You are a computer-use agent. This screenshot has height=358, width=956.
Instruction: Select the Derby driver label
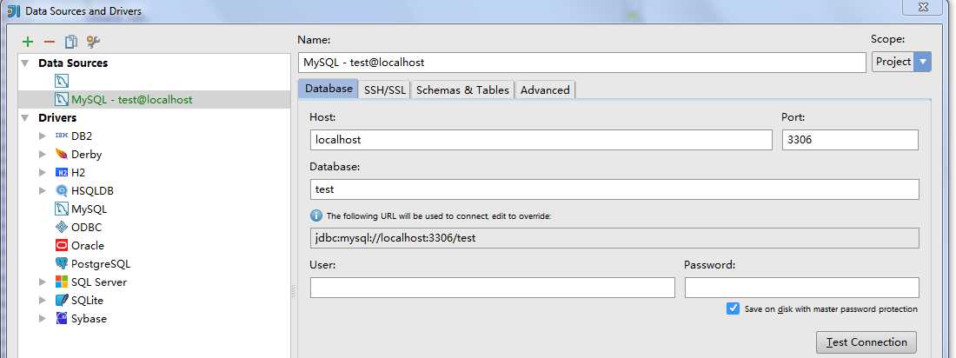pyautogui.click(x=87, y=155)
